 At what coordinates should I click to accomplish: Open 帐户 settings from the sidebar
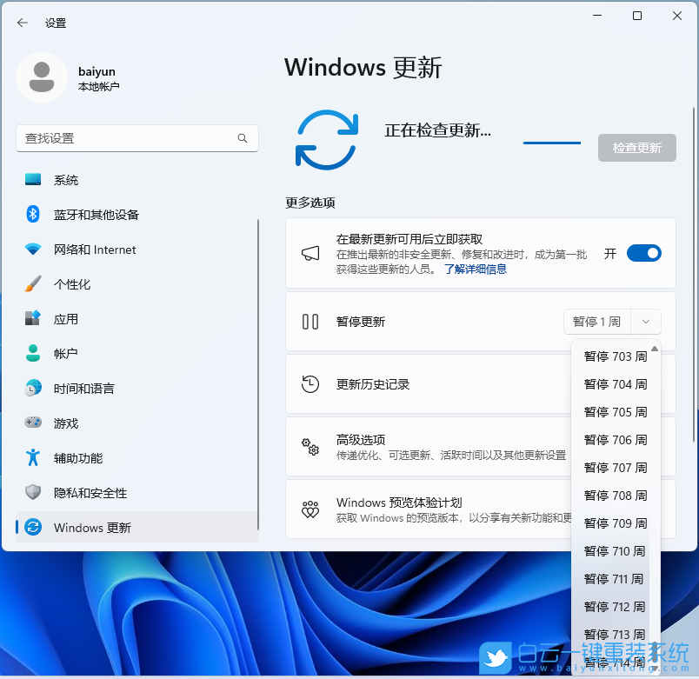[67, 354]
